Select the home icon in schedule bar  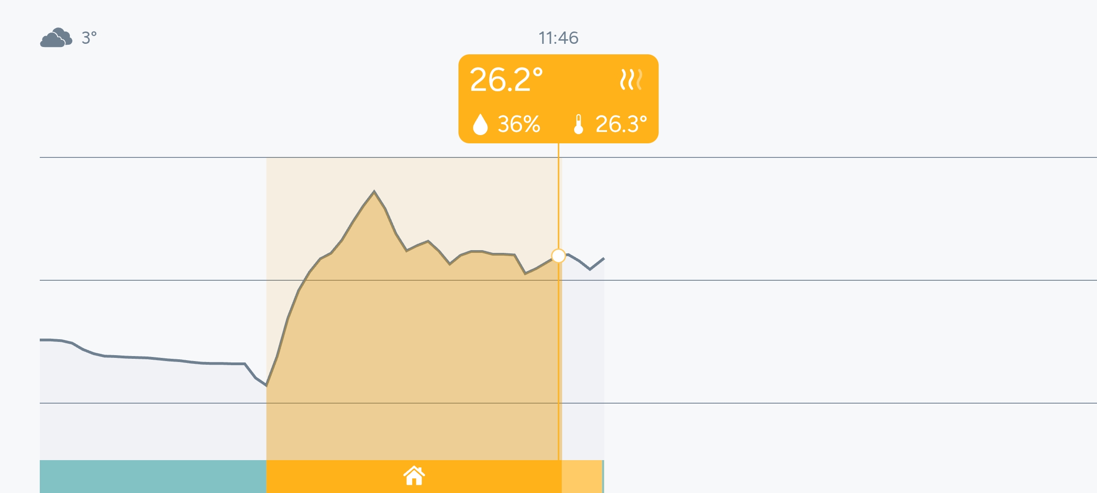[x=414, y=476]
